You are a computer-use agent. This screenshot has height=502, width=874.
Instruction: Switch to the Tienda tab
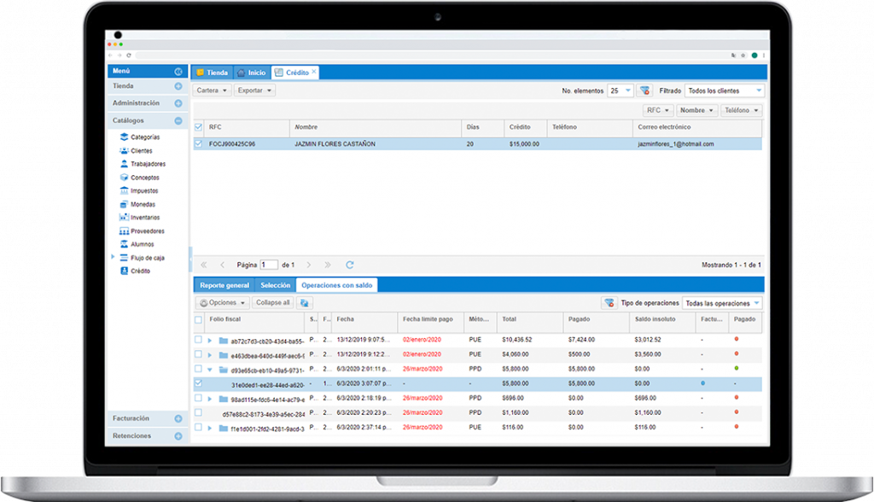coord(212,73)
